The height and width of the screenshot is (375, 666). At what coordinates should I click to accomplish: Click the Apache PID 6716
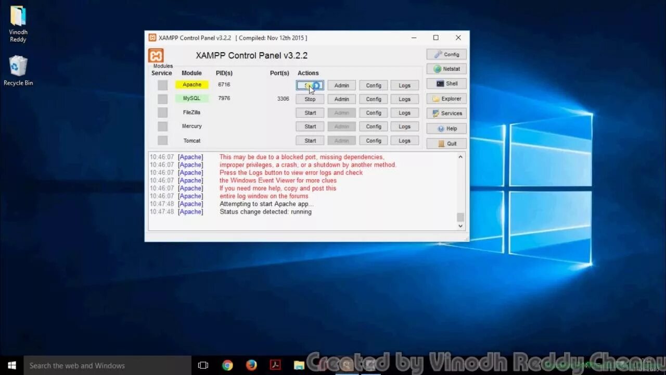coord(224,84)
